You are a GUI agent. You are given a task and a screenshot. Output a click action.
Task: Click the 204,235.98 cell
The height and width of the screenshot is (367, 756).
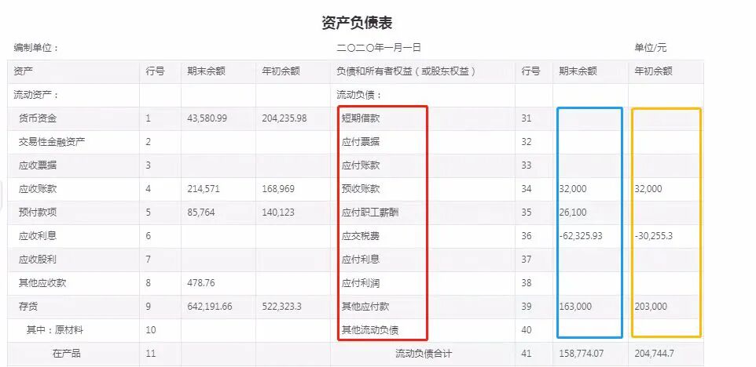pyautogui.click(x=284, y=118)
